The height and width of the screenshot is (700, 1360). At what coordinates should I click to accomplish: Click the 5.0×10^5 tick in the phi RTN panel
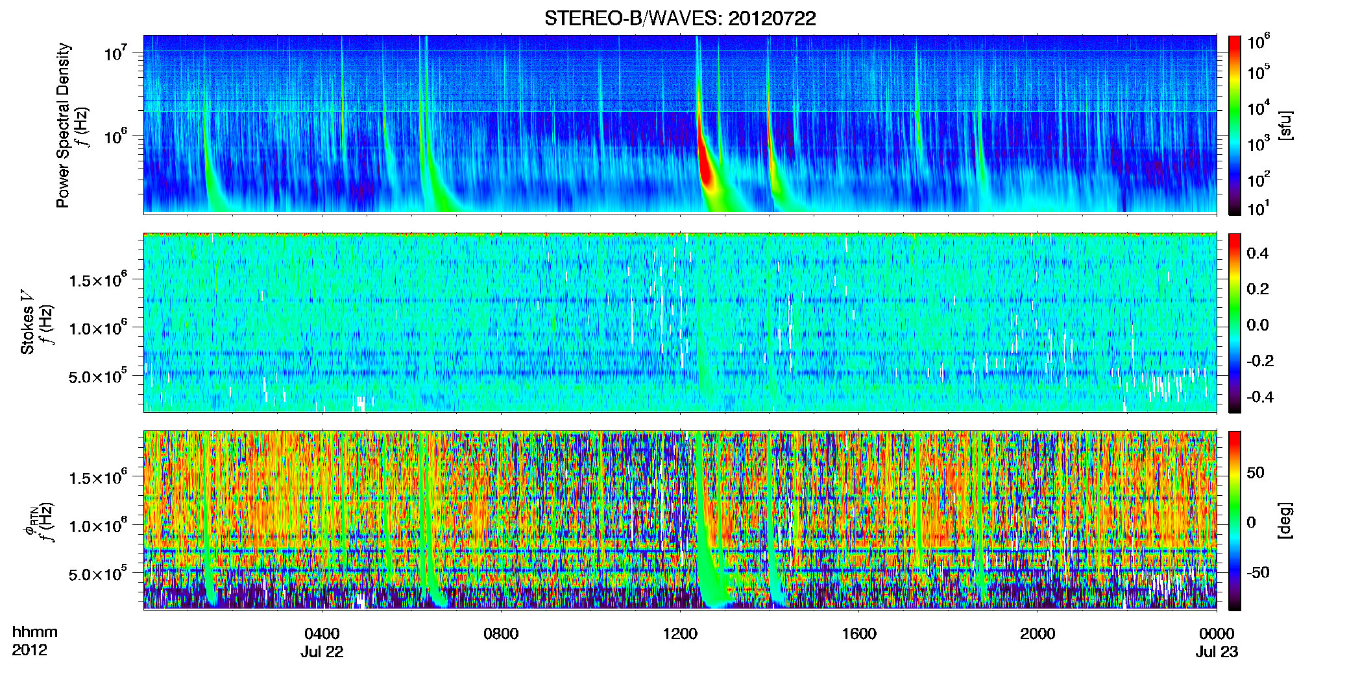pos(97,574)
